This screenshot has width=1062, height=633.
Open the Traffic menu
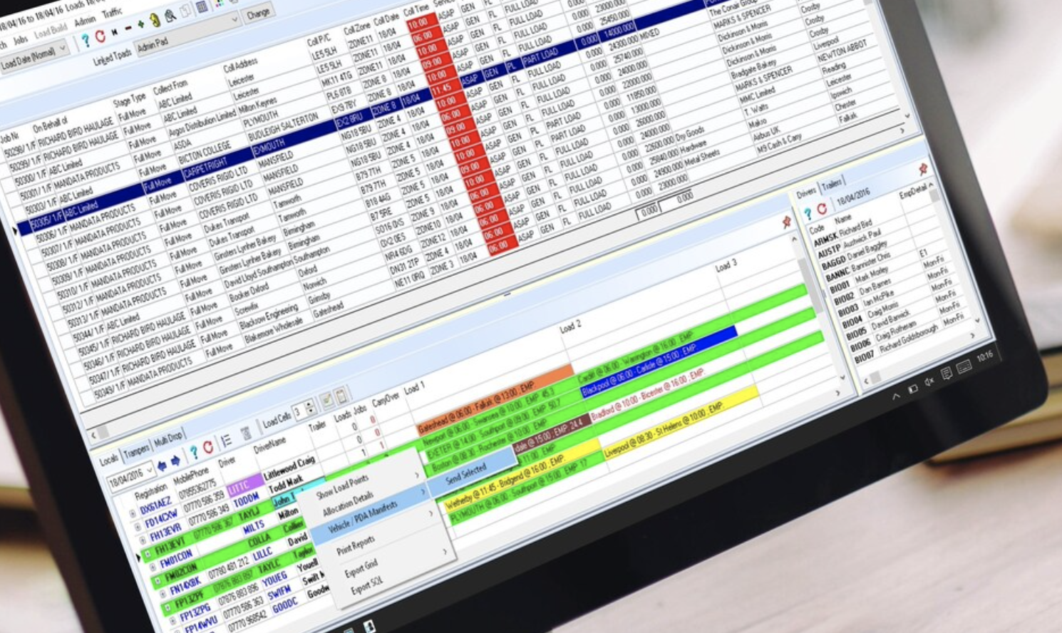(x=112, y=13)
